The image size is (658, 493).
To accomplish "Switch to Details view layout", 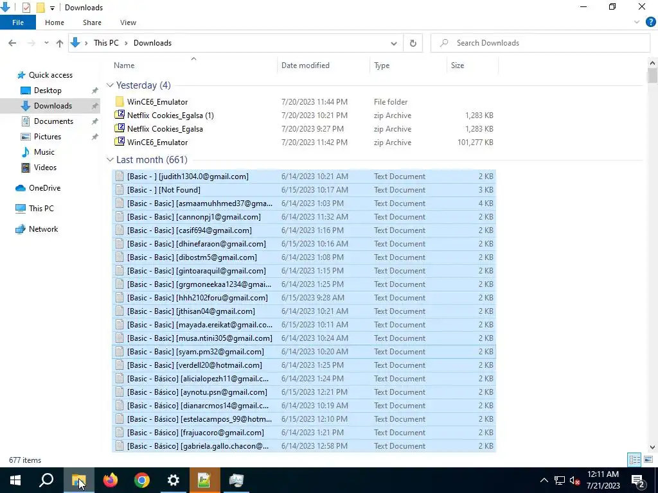I will (634, 460).
